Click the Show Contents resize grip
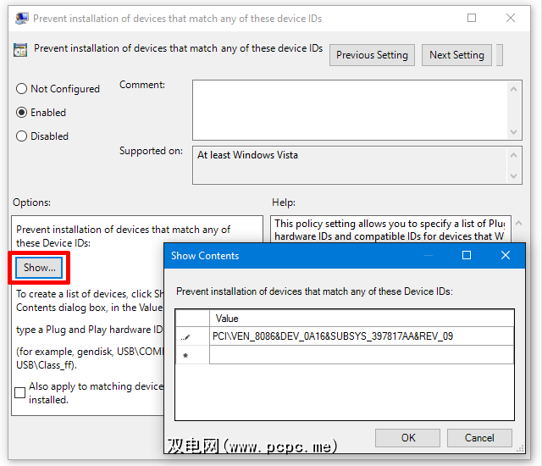 click(x=520, y=449)
